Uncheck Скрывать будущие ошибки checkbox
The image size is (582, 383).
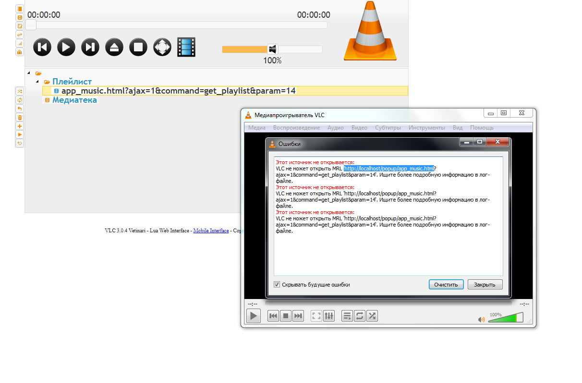click(x=277, y=284)
